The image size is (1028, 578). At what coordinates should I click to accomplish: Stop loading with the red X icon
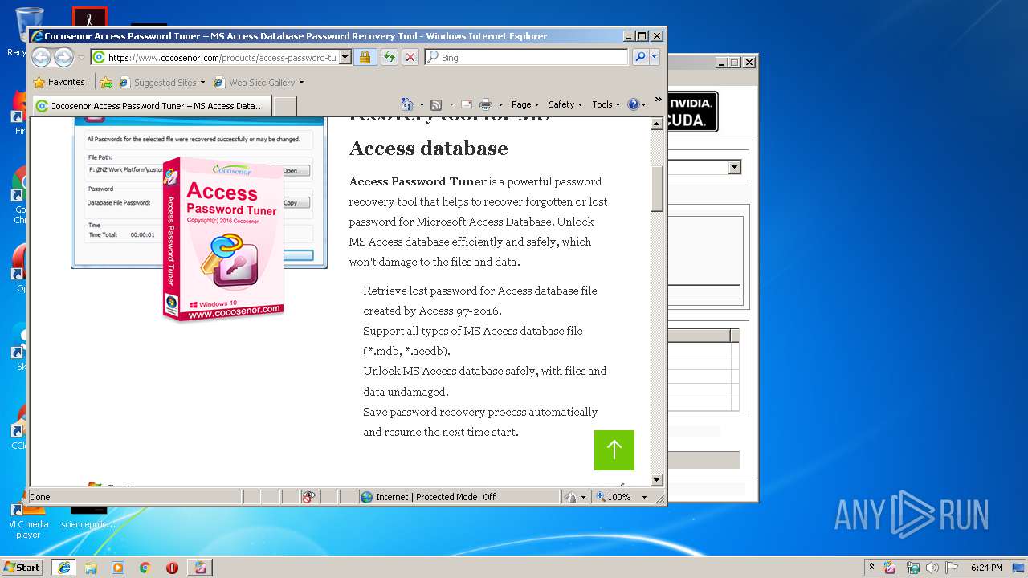pos(410,57)
